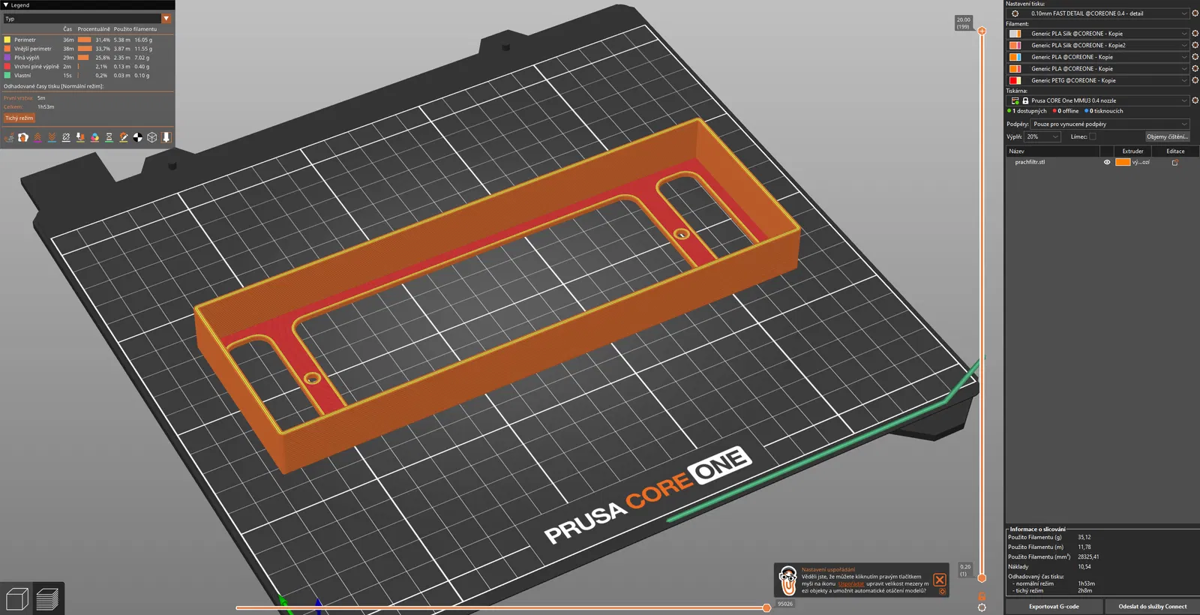Switch to Tichý režim

(19, 118)
